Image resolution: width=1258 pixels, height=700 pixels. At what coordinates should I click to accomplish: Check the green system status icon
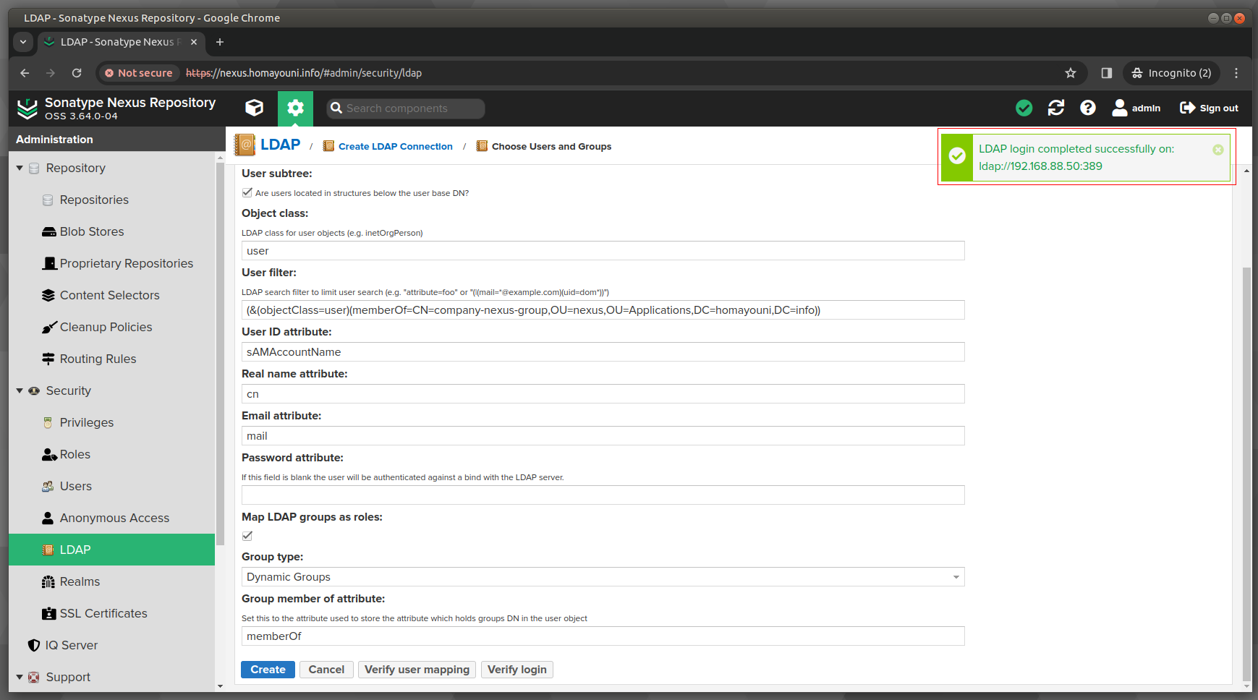tap(1024, 108)
